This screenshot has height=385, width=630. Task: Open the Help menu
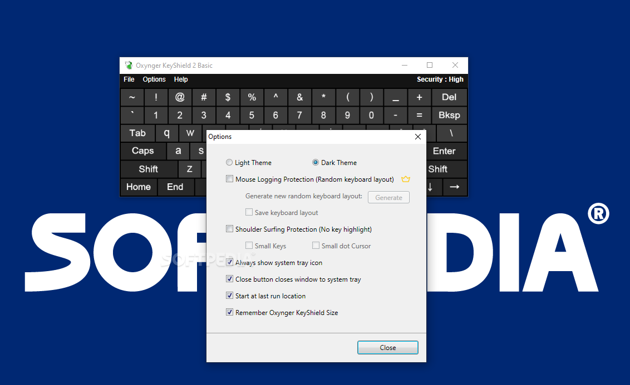coord(181,79)
